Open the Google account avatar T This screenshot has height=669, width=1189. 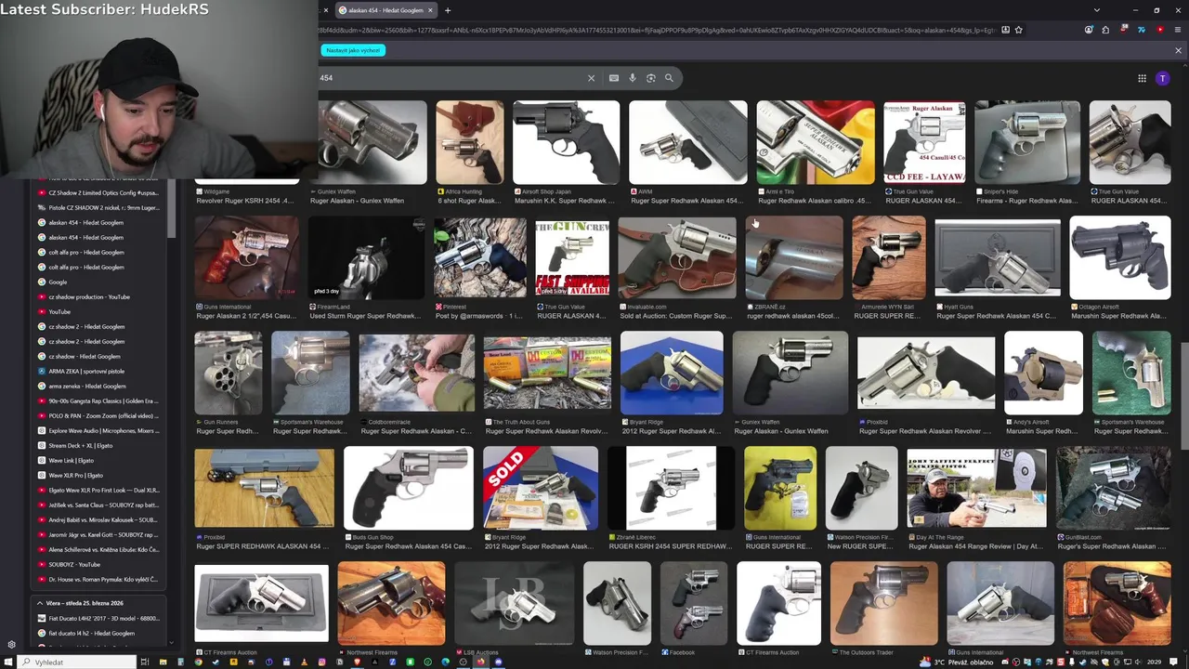(1162, 78)
